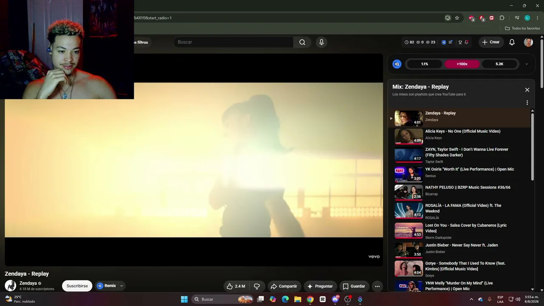The width and height of the screenshot is (544, 306).
Task: Click the Guardar save button
Action: (x=354, y=286)
